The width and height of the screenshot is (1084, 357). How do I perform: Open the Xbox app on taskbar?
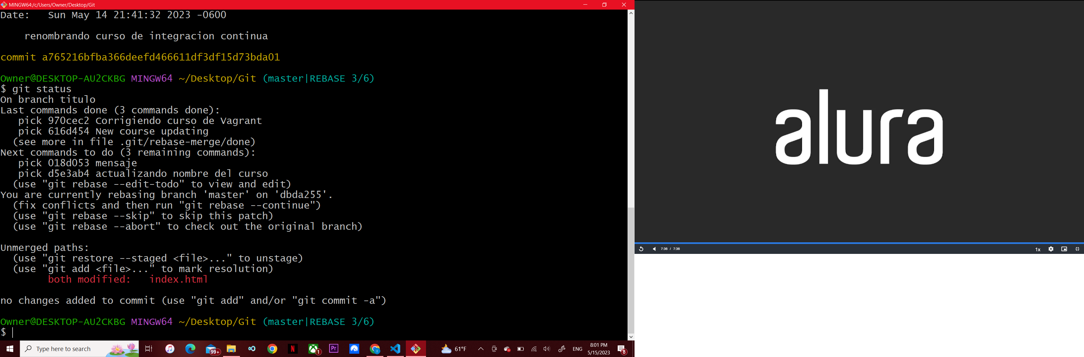point(314,349)
